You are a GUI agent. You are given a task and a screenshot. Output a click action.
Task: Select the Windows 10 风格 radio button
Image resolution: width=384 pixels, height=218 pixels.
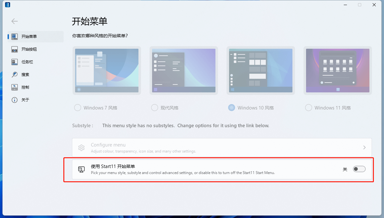point(231,108)
